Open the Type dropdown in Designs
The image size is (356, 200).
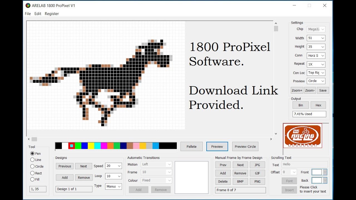point(113,186)
